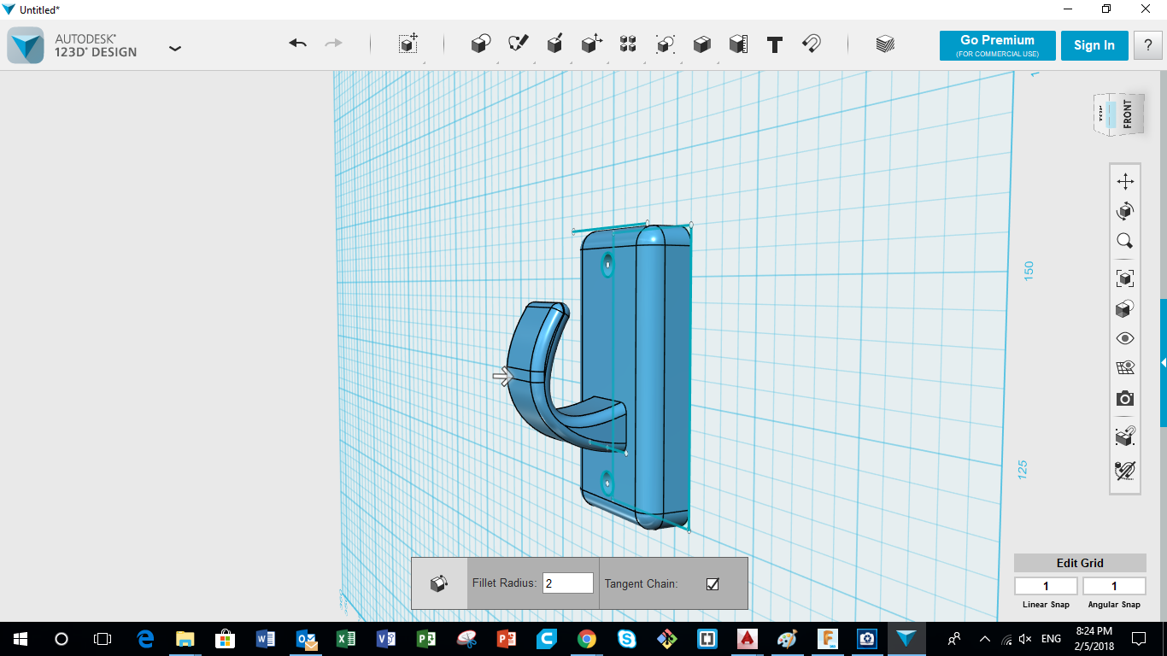Toggle the Tangent Chain checkbox
The image size is (1167, 656).
713,584
